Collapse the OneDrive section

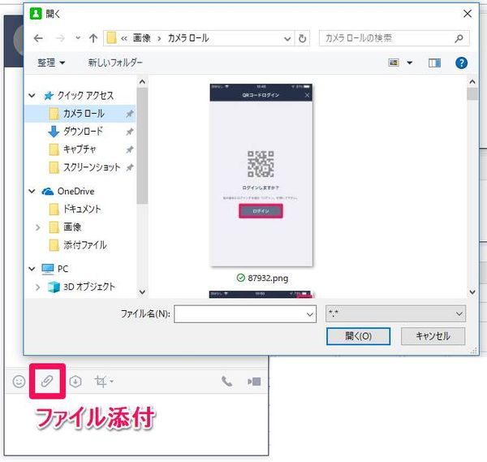32,191
